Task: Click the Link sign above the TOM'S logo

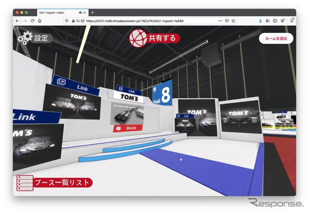Action: click(x=129, y=90)
